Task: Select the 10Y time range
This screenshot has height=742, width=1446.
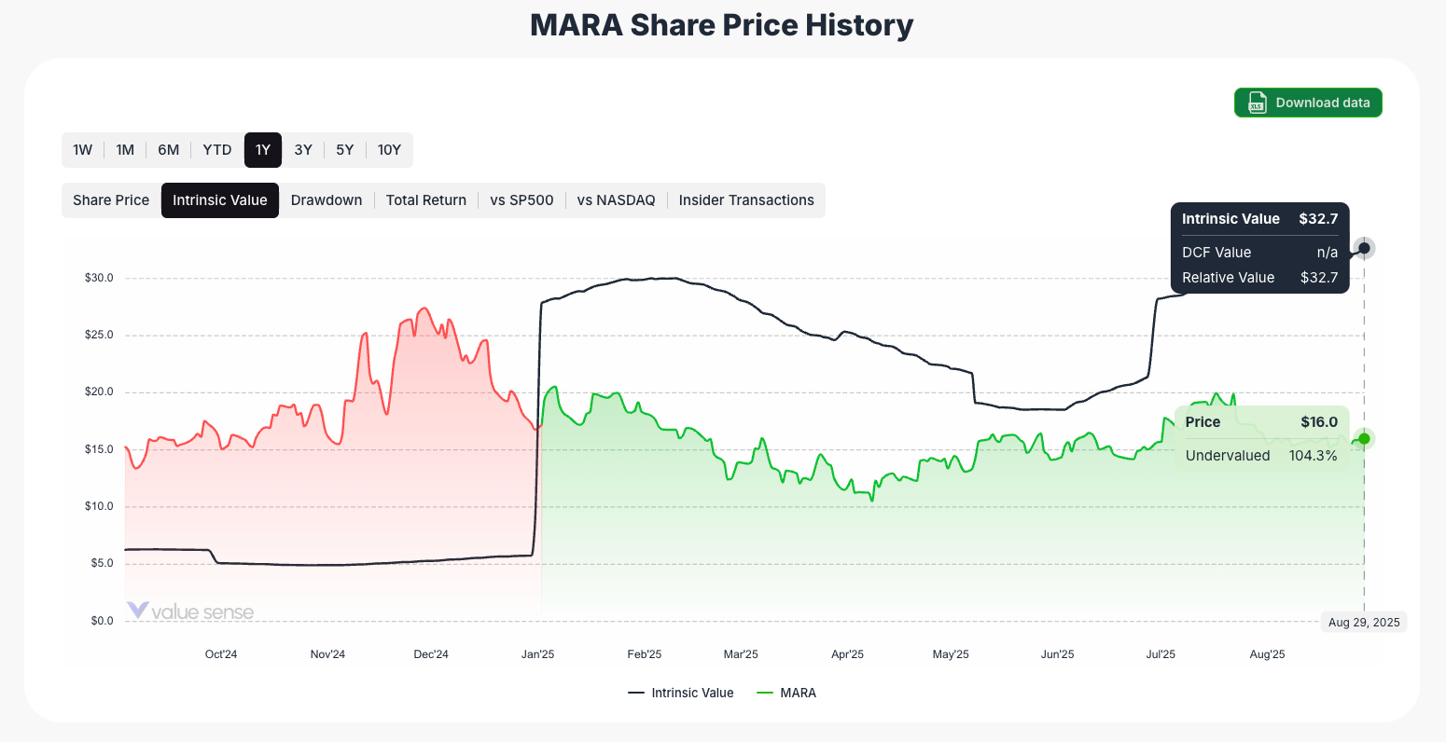Action: click(x=389, y=149)
